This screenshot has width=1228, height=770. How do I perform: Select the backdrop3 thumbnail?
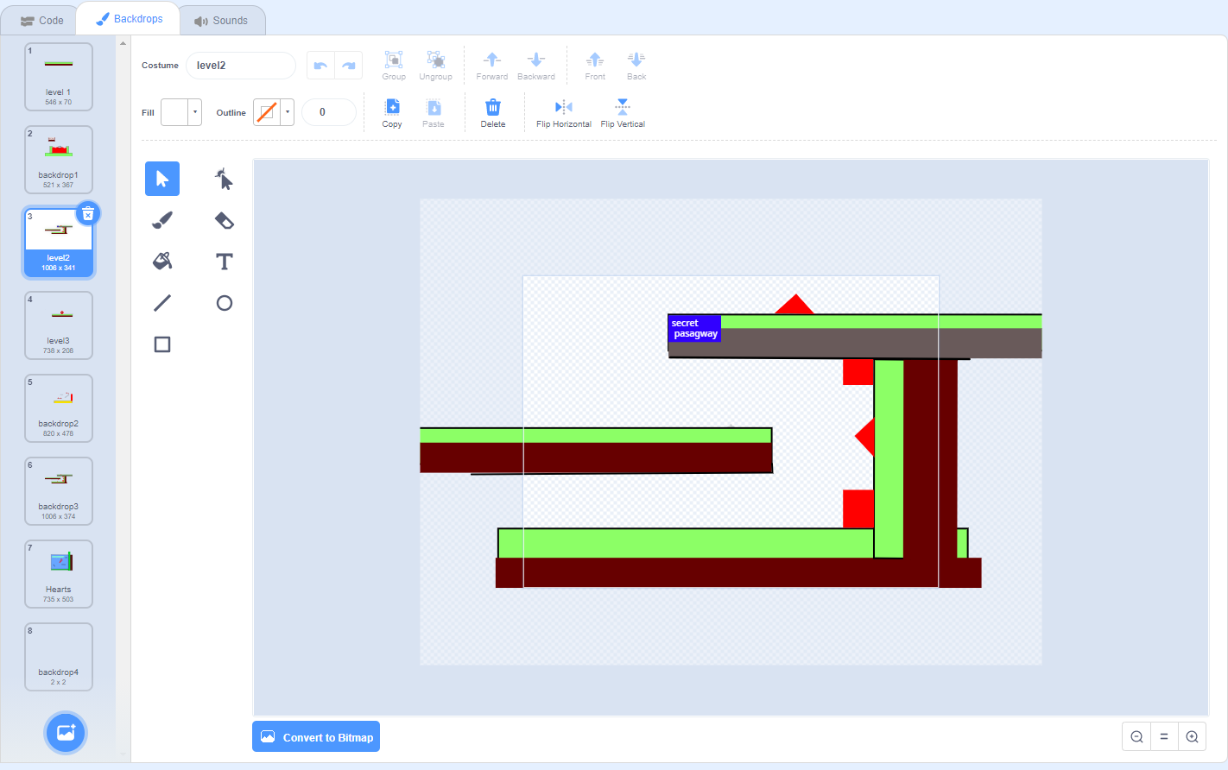tap(59, 491)
